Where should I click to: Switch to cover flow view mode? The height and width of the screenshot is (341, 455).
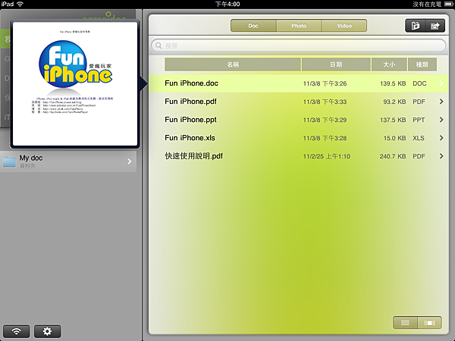(x=430, y=323)
